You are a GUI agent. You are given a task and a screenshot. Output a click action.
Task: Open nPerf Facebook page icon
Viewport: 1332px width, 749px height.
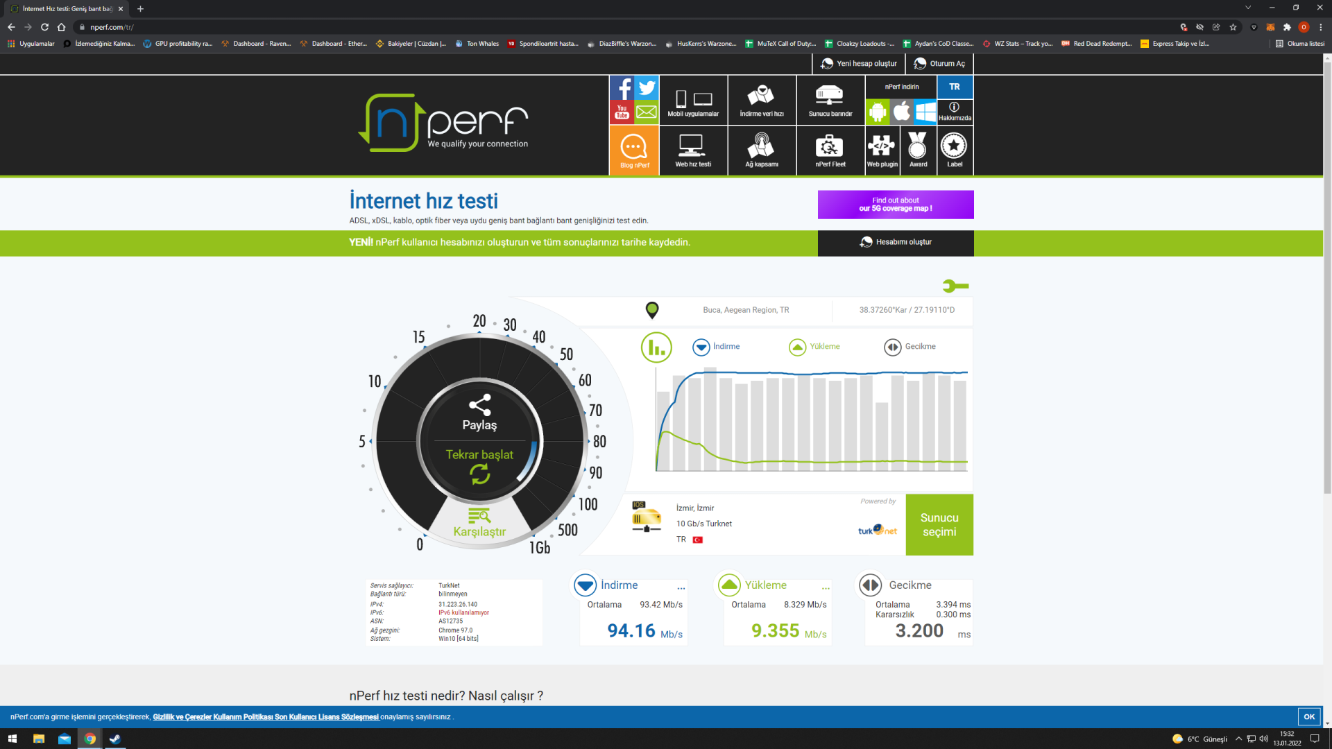point(622,88)
